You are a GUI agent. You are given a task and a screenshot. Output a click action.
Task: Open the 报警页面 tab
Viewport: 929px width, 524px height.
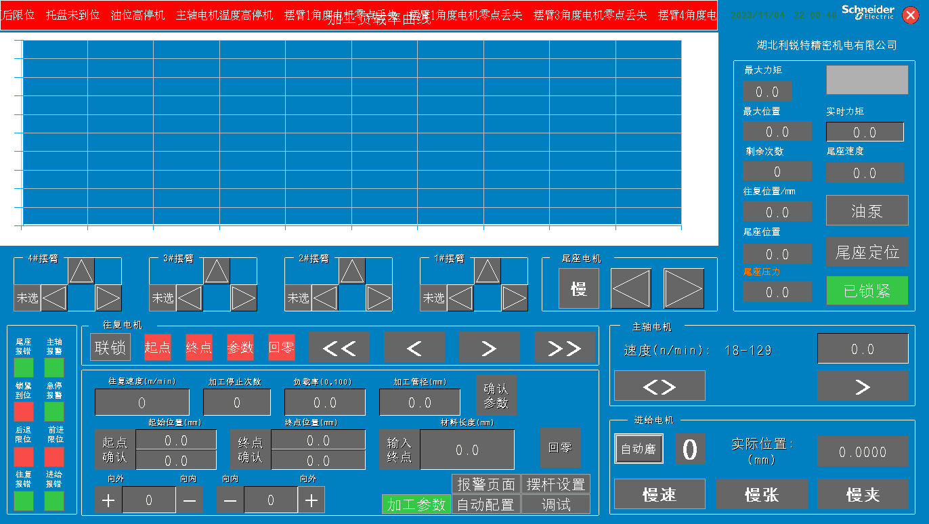[485, 484]
